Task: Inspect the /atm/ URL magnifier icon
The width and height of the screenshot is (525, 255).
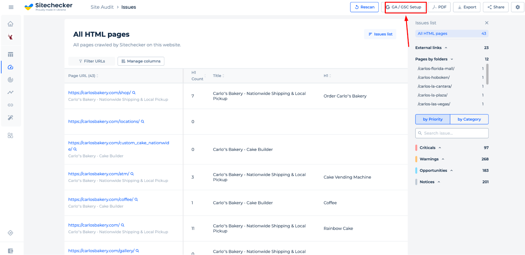Action: pyautogui.click(x=132, y=174)
